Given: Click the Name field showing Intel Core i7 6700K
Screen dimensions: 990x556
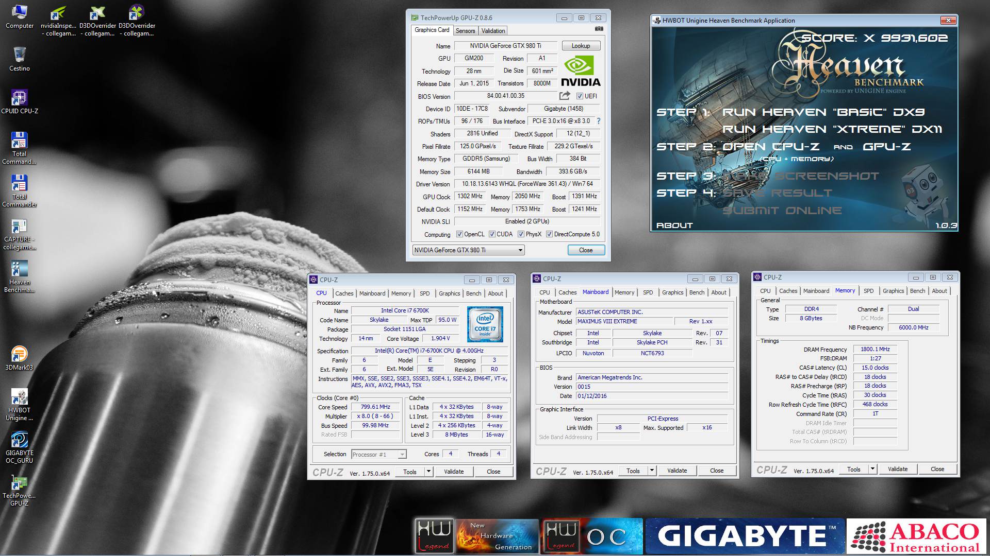Looking at the screenshot, I should click(405, 311).
